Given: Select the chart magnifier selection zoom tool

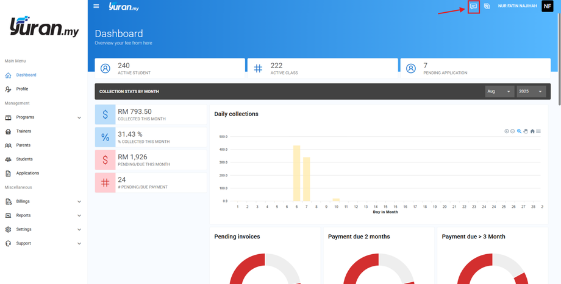Looking at the screenshot, I should (519, 131).
